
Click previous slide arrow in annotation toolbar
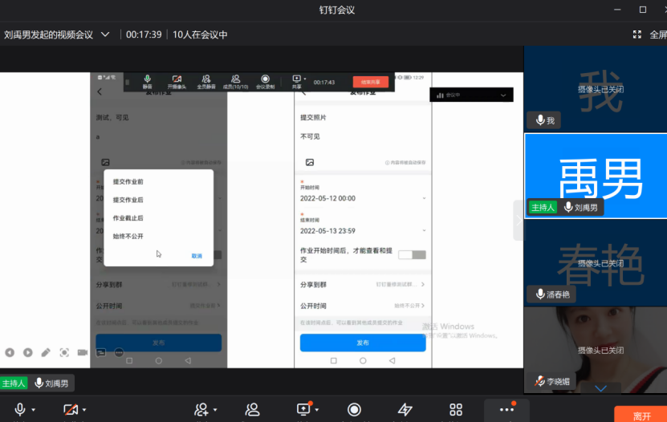(10, 352)
